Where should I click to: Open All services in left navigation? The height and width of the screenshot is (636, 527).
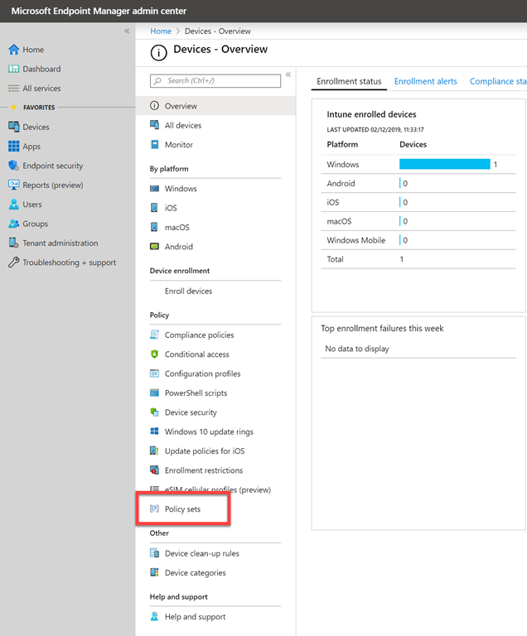click(x=41, y=89)
